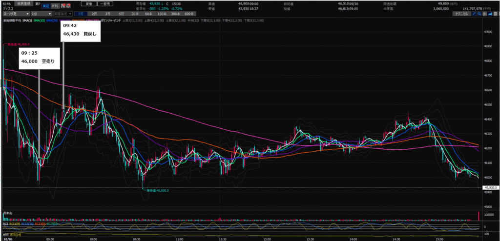Image resolution: width=500 pixels, height=241 pixels.
Task: Click the 09:42 買戻し annotation box
Action: (x=81, y=32)
